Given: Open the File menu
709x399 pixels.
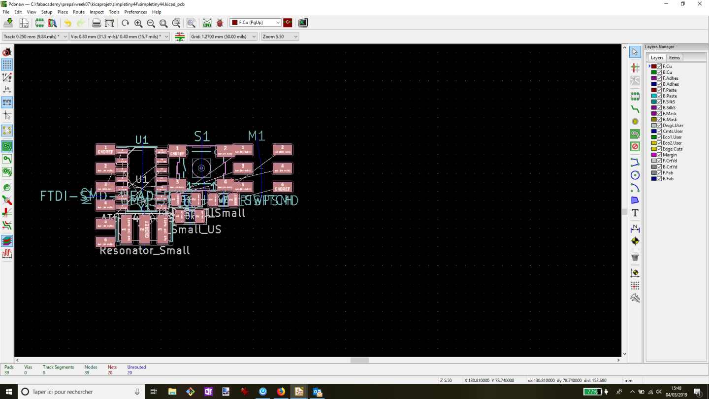Looking at the screenshot, I should point(6,12).
